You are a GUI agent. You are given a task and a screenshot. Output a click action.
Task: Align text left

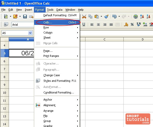92,24
